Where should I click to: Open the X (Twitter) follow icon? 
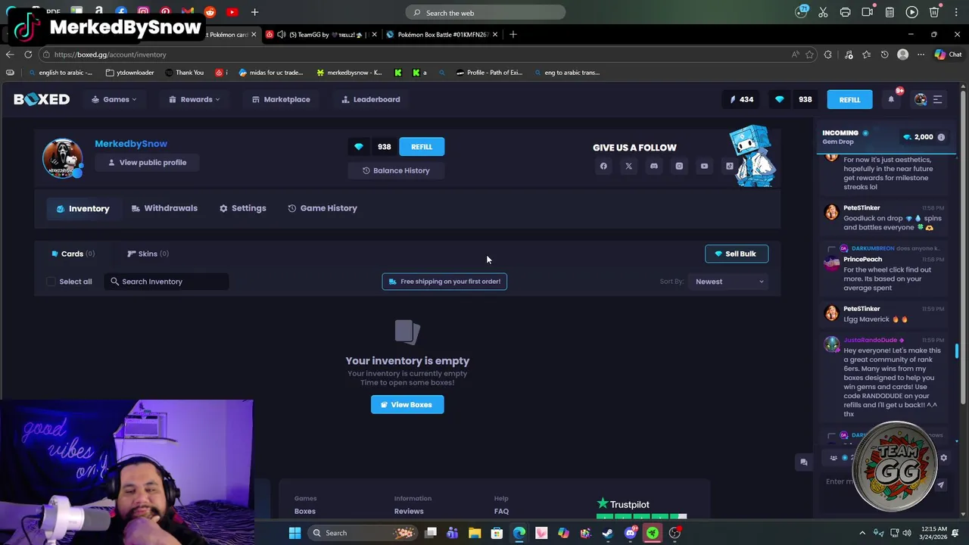(x=628, y=166)
